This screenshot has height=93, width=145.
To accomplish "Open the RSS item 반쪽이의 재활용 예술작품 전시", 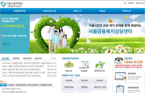I will (x=14, y=92).
